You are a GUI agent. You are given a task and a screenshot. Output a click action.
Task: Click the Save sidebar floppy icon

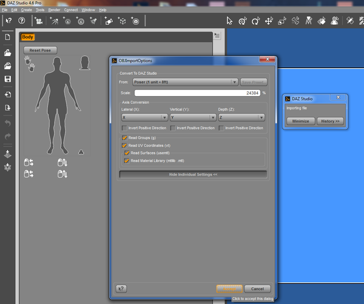[8, 79]
